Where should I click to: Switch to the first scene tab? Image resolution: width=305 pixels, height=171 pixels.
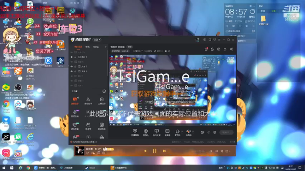click(78, 47)
